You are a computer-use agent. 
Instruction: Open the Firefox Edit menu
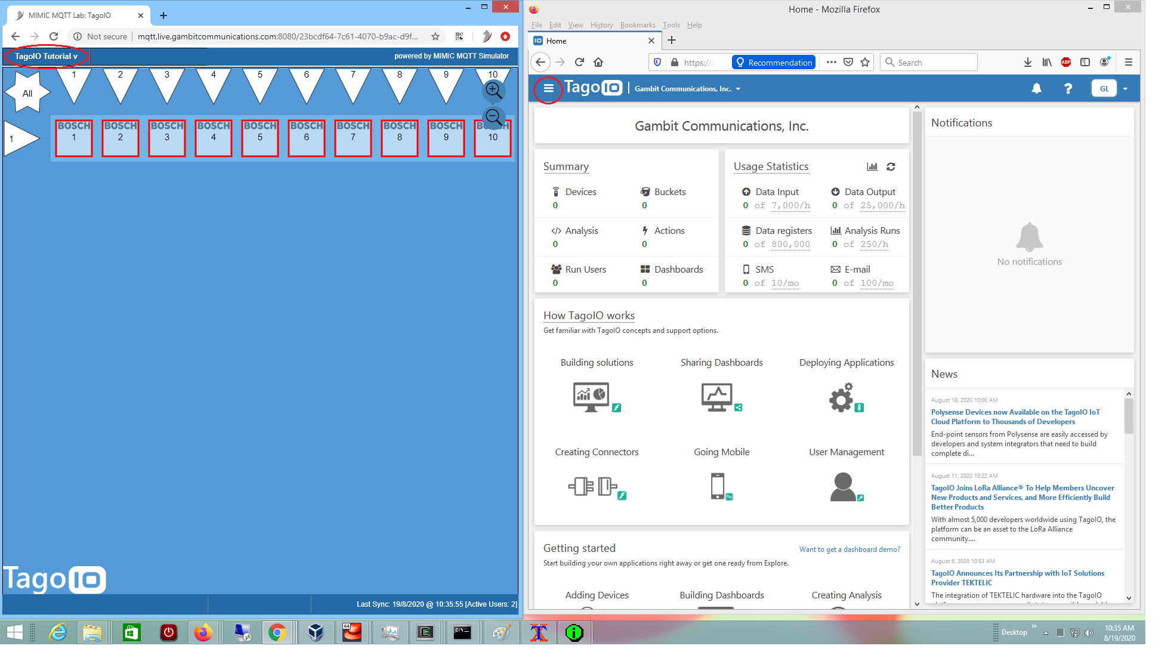point(555,25)
